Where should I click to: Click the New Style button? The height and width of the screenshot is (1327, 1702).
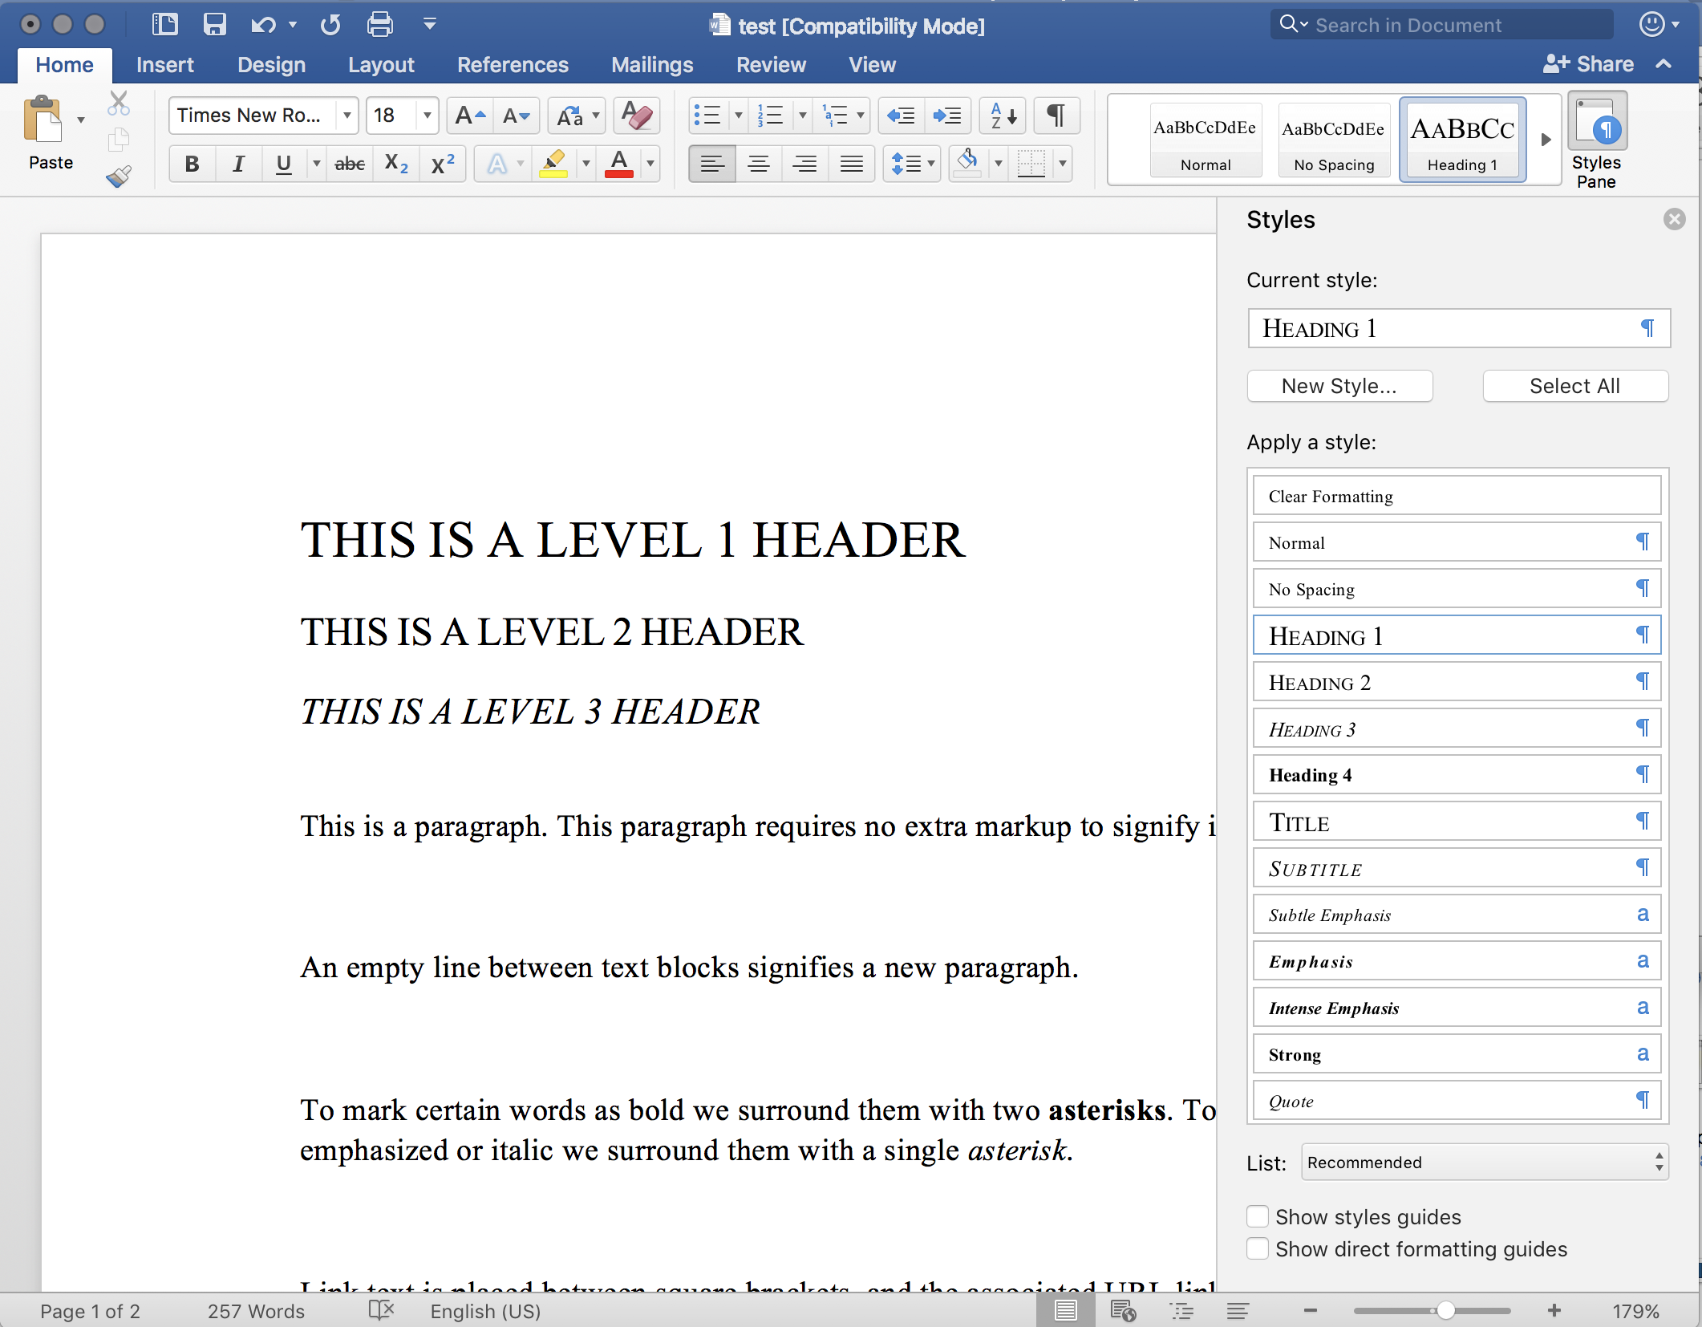click(x=1339, y=386)
